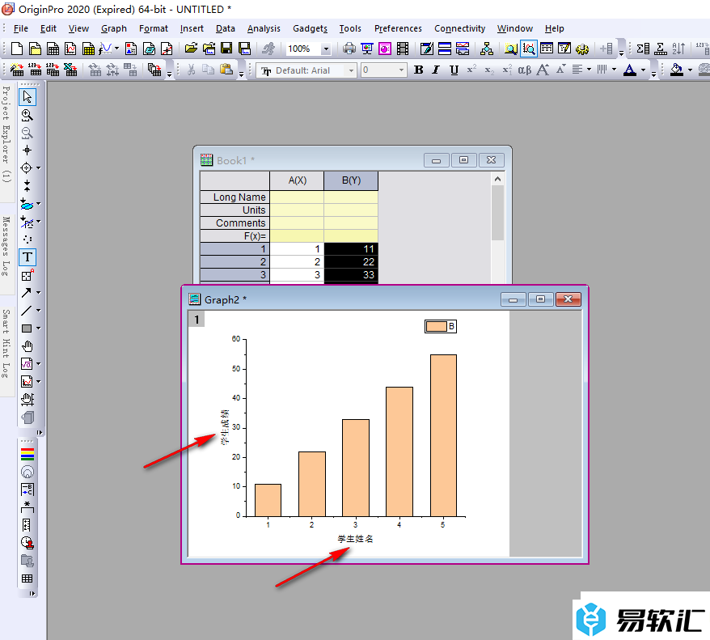Screen dimensions: 710x640
Task: Click Increase Font Size icon
Action: [543, 70]
